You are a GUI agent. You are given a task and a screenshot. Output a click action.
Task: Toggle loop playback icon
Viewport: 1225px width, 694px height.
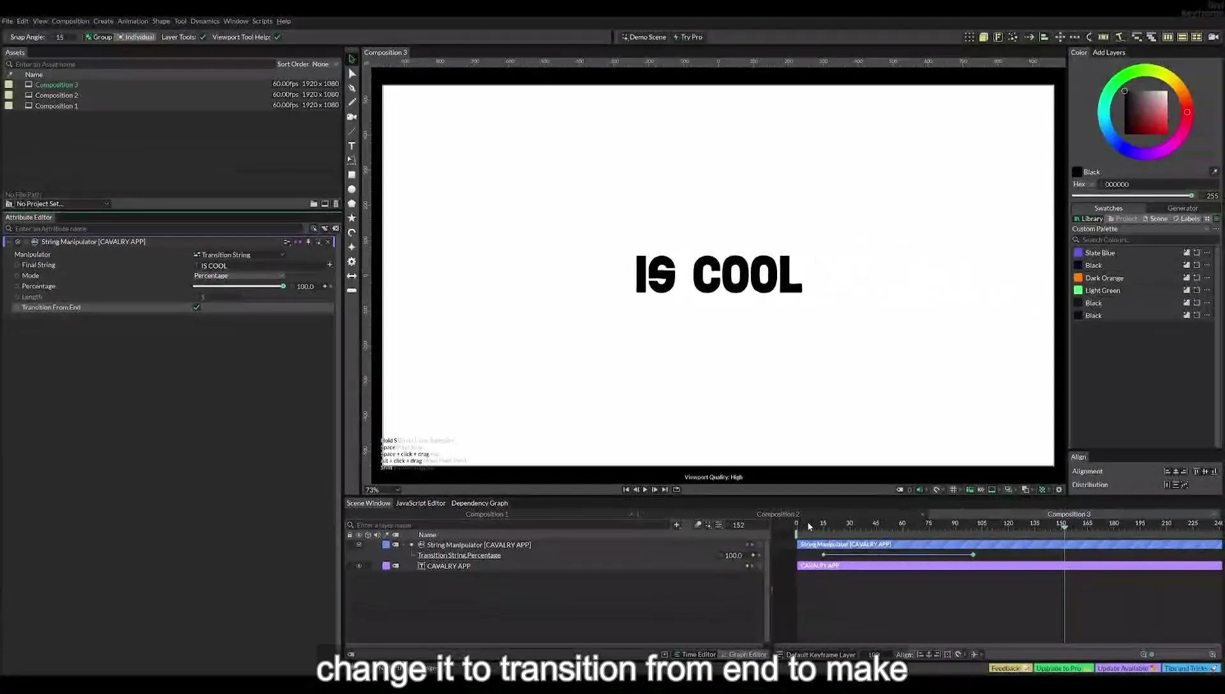(676, 490)
